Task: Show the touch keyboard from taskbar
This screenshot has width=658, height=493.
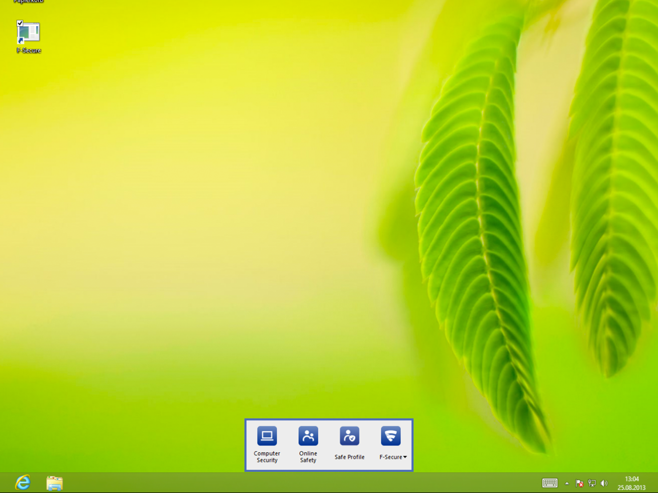Action: pos(550,483)
